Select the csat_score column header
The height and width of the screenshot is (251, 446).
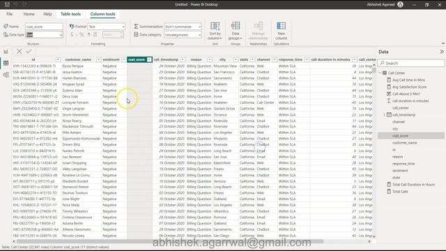[x=137, y=59]
